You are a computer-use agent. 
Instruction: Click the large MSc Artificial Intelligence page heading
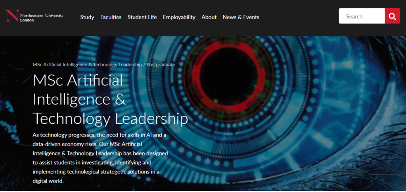[110, 100]
